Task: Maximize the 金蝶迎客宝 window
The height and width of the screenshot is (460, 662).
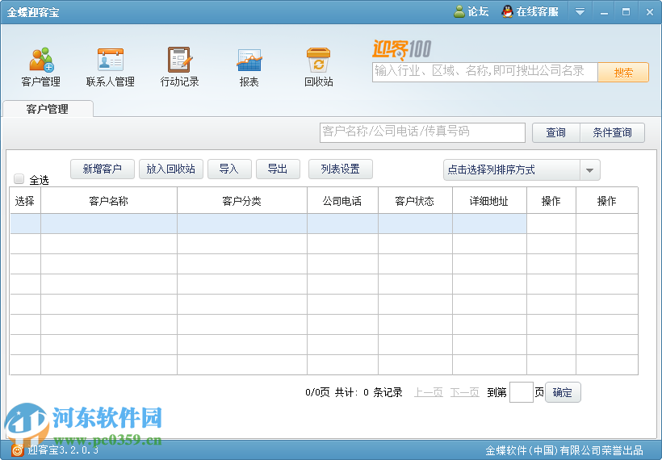Action: 626,12
